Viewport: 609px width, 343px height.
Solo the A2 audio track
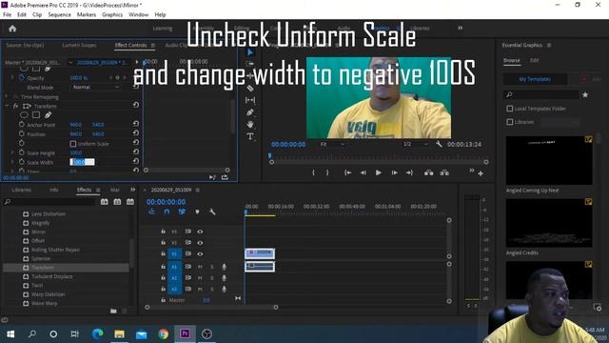(x=212, y=278)
